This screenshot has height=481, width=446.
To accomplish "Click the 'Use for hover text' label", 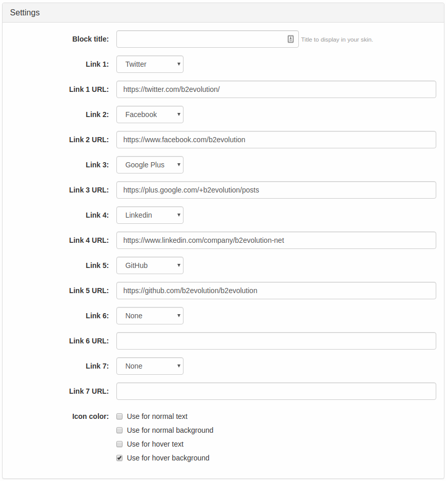I will tap(155, 444).
